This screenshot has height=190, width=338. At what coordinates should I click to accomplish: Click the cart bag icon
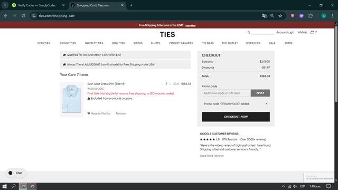312,32
